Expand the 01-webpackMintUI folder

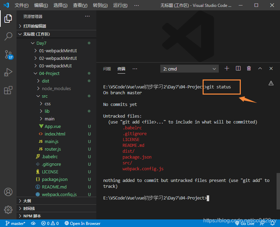point(56,51)
